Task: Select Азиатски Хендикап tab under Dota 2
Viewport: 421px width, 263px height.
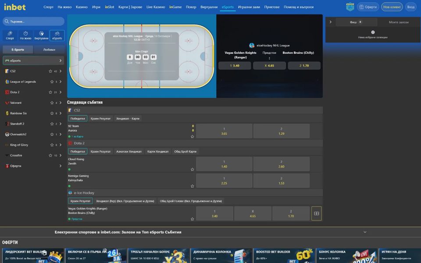Action: pyautogui.click(x=129, y=151)
